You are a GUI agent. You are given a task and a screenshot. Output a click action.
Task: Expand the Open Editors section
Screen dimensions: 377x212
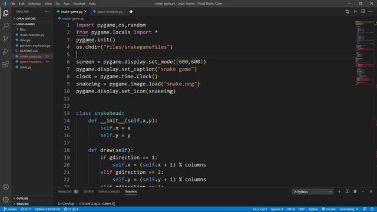click(26, 18)
